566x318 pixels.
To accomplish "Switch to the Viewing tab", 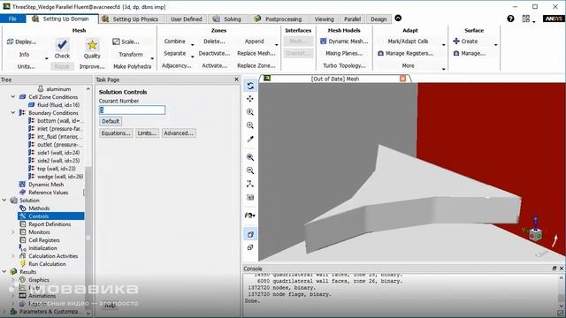I will tap(324, 19).
